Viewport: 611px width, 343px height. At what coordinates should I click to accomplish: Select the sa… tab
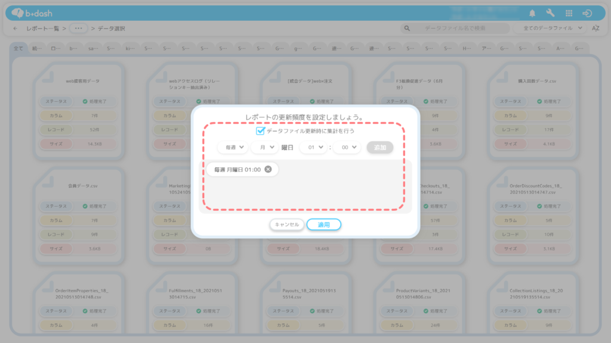point(93,49)
